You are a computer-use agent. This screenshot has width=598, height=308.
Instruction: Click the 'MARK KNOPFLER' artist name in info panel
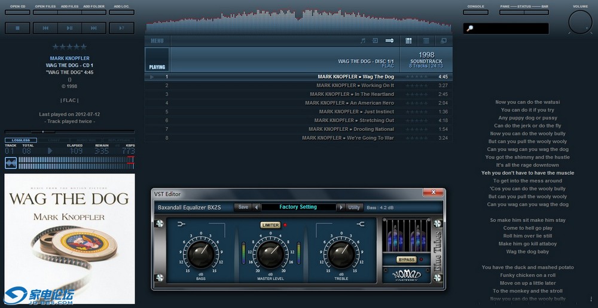pos(70,59)
